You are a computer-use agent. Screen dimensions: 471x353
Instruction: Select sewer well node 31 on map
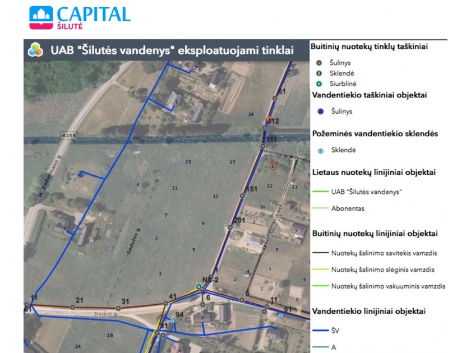coord(118,308)
